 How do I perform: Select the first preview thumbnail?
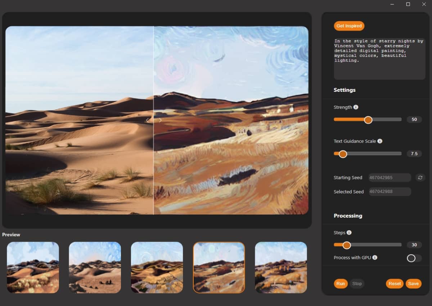click(x=32, y=268)
